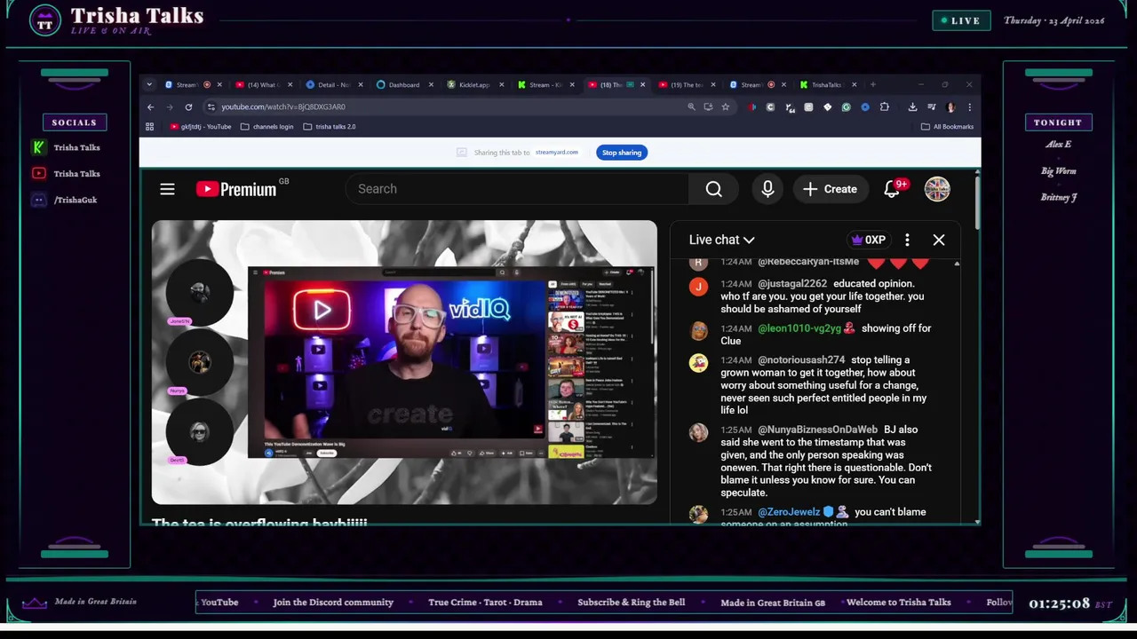Open the account avatar menu

click(937, 189)
